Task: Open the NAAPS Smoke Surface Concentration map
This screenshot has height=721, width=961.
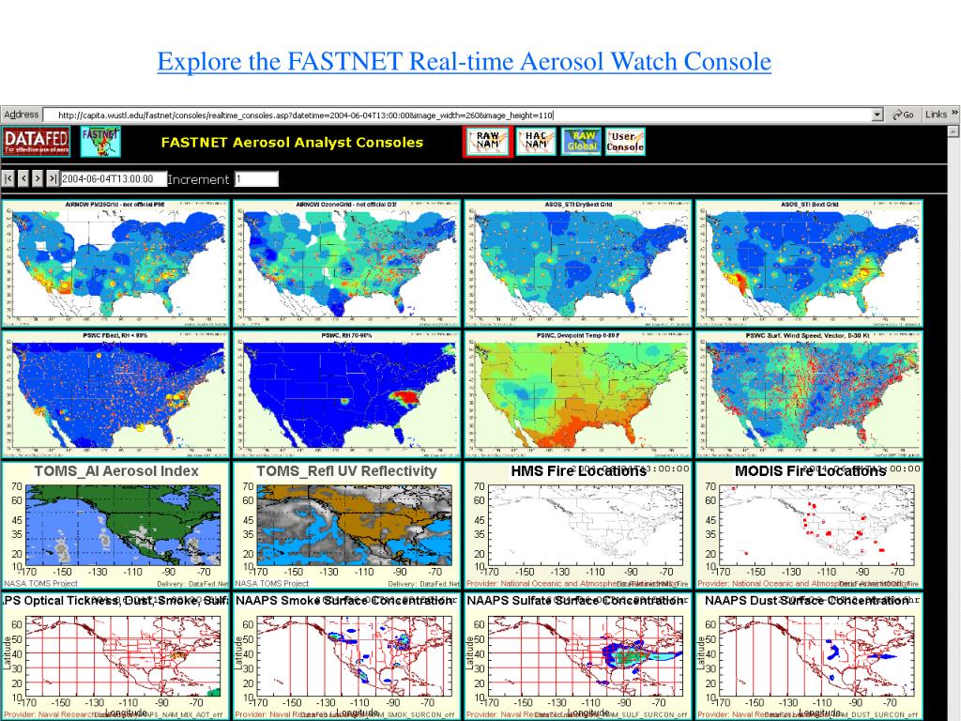Action: pos(346,656)
